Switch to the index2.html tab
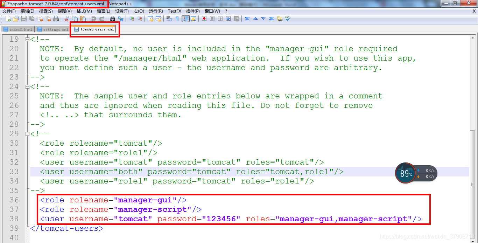 click(x=17, y=29)
